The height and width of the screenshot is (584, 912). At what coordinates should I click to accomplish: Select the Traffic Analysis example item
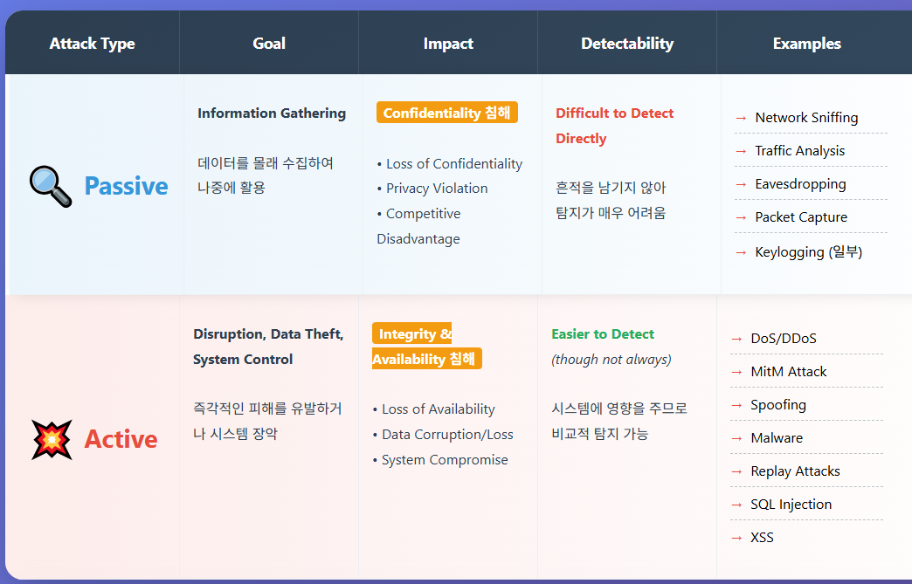pyautogui.click(x=799, y=151)
